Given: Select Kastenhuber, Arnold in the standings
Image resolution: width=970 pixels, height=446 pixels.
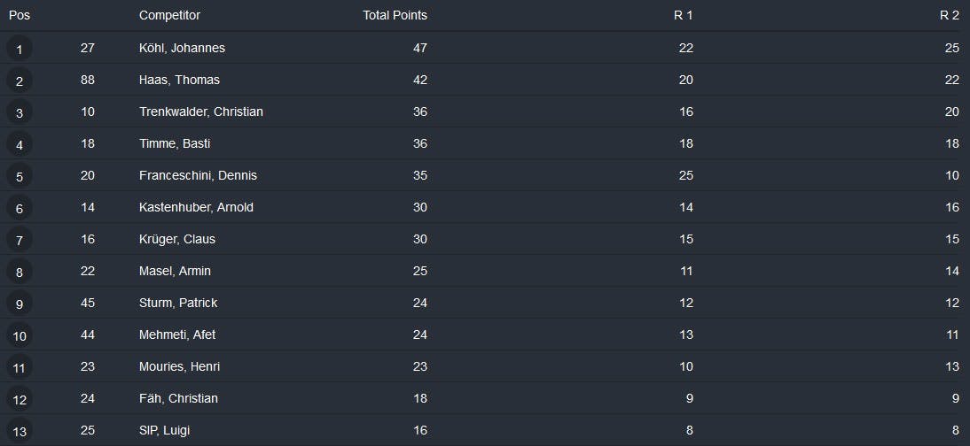Looking at the screenshot, I should [x=196, y=207].
